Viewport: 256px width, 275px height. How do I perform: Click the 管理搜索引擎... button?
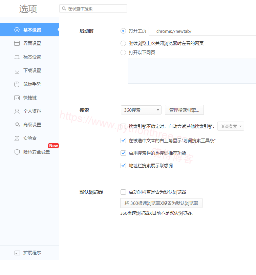(x=184, y=110)
